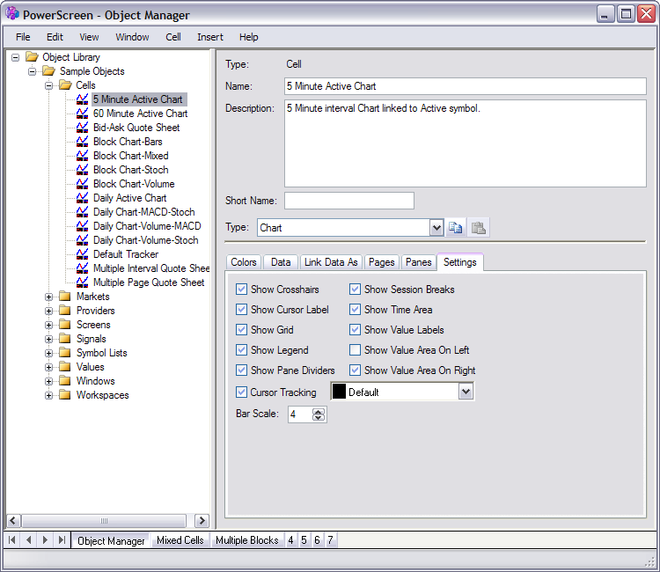This screenshot has height=572, width=660.
Task: Collapse the Cells folder tree node
Action: 49,85
